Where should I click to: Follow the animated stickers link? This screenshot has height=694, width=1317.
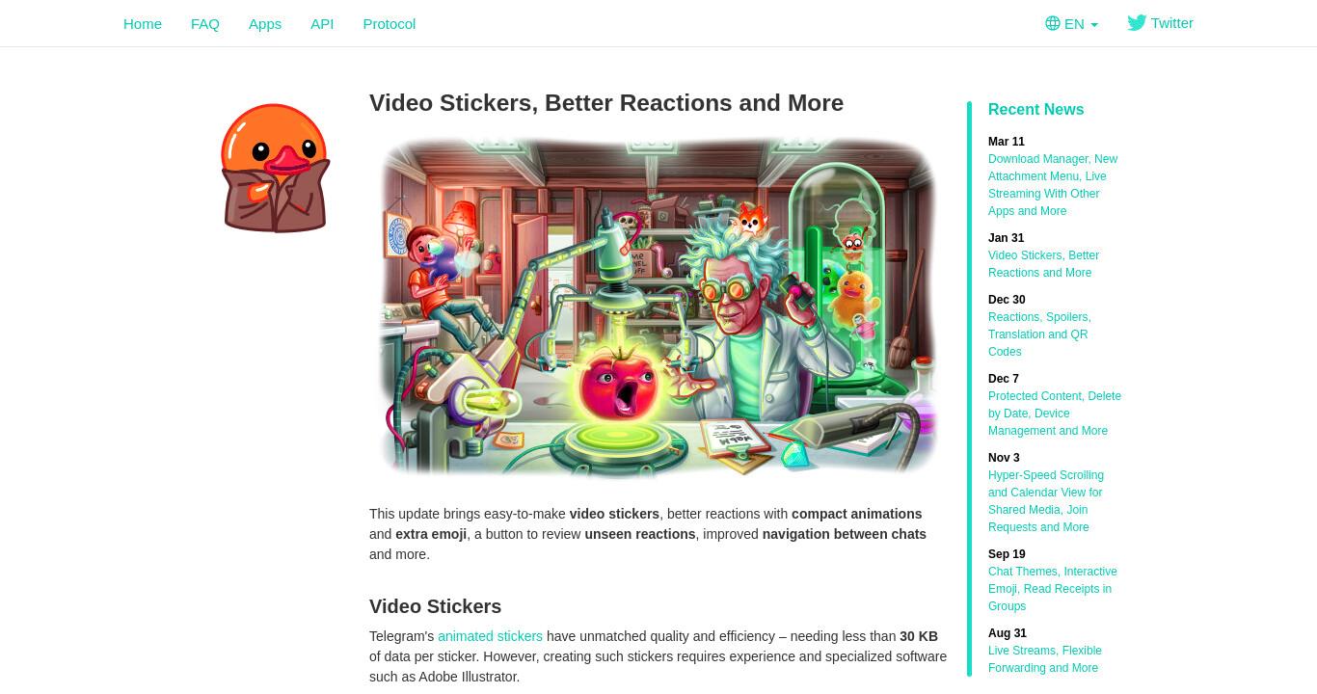click(x=490, y=636)
